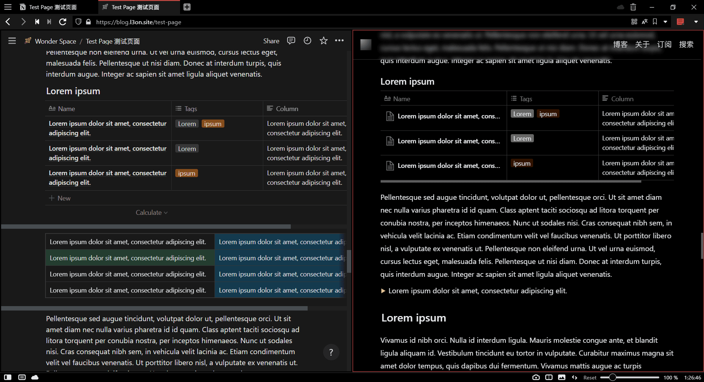Favorite the page with star icon
Viewport: 704px width, 382px height.
[x=323, y=41]
